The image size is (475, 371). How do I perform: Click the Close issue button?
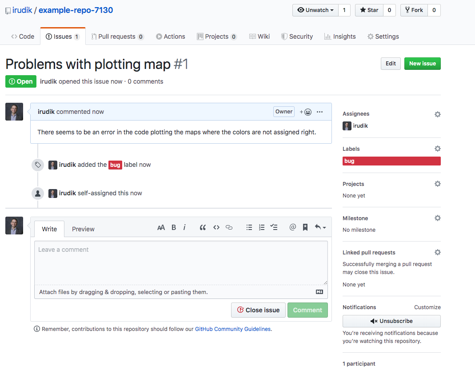pyautogui.click(x=258, y=310)
